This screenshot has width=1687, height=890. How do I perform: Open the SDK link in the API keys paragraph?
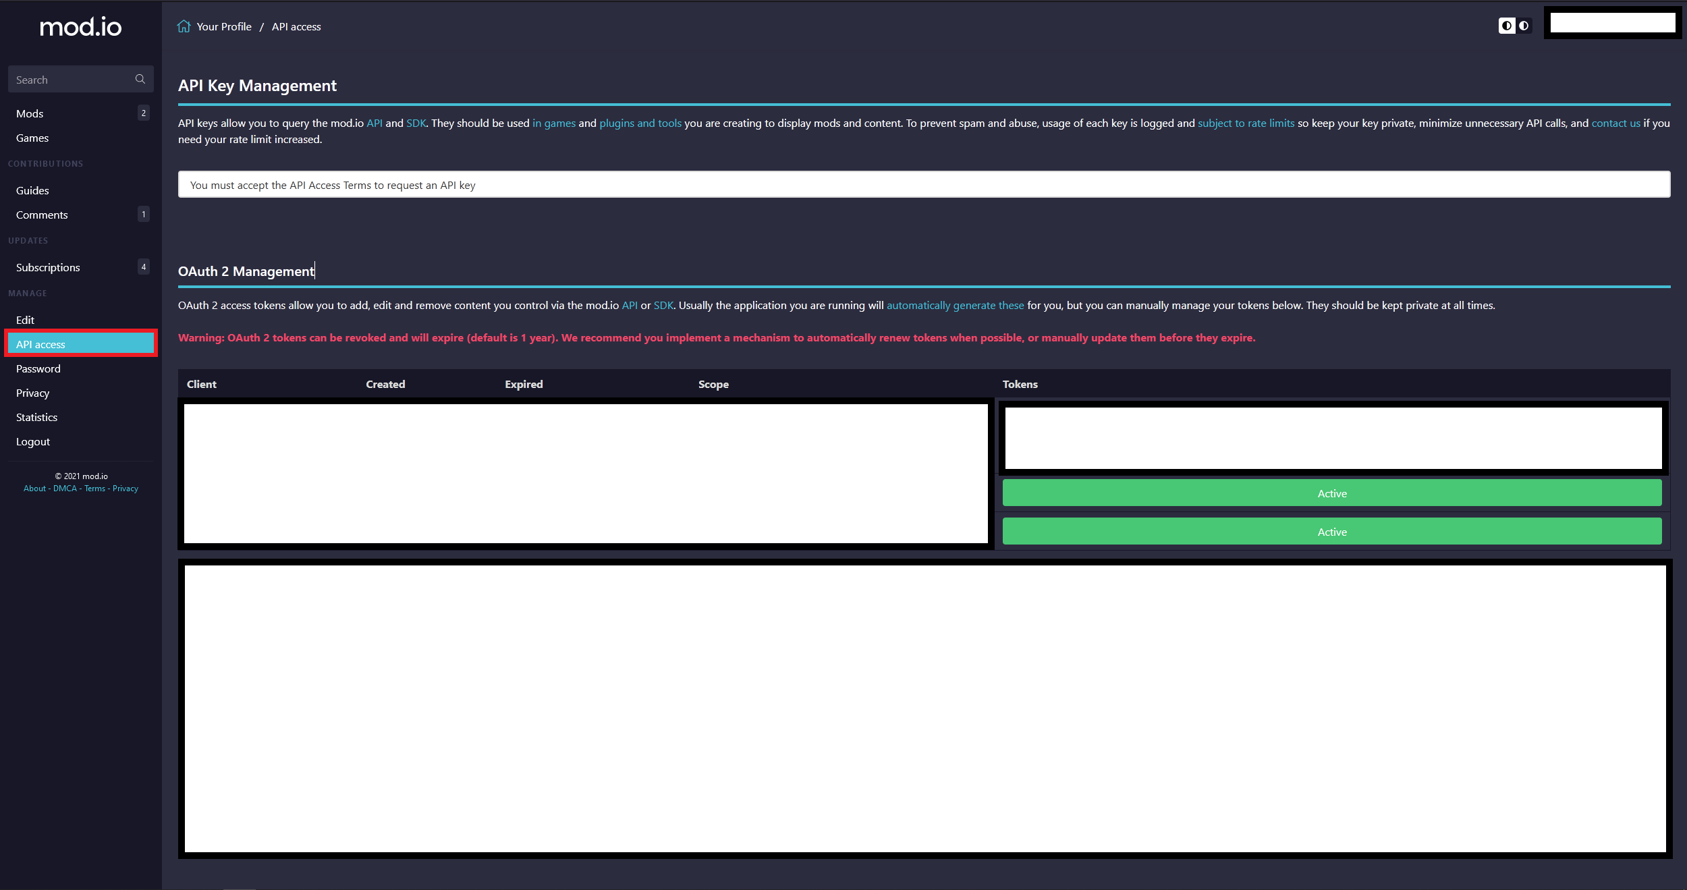(x=416, y=123)
